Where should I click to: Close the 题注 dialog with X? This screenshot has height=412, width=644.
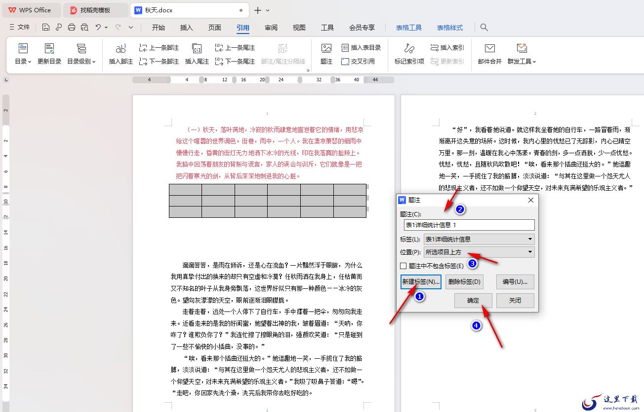(x=531, y=200)
